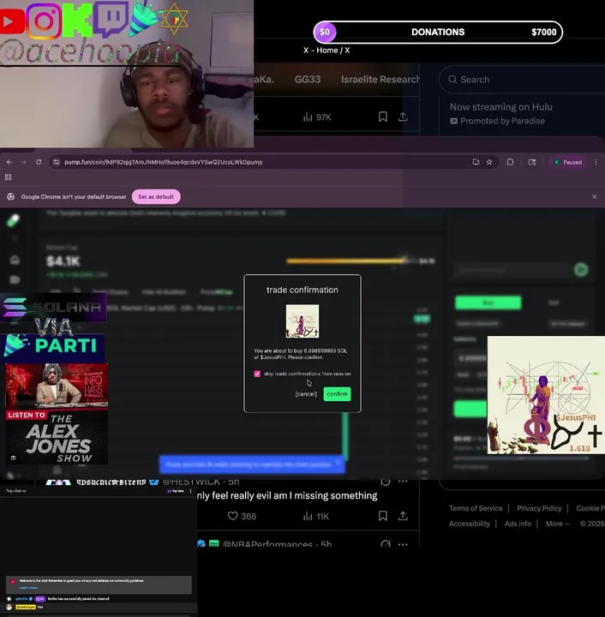This screenshot has width=605, height=617.
Task: Reload the pump.fun page
Action: 39,162
